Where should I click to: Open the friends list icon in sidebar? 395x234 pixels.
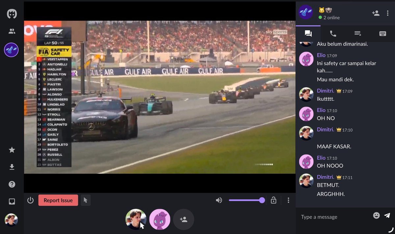(12, 31)
